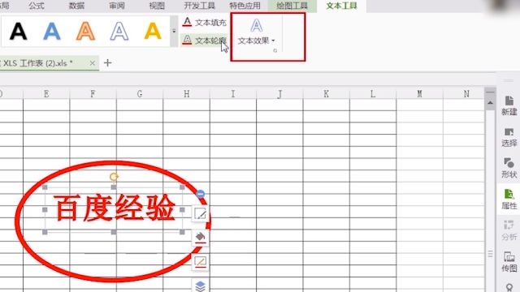
Task: Apply orange outlined WordArt style preset
Action: click(85, 32)
